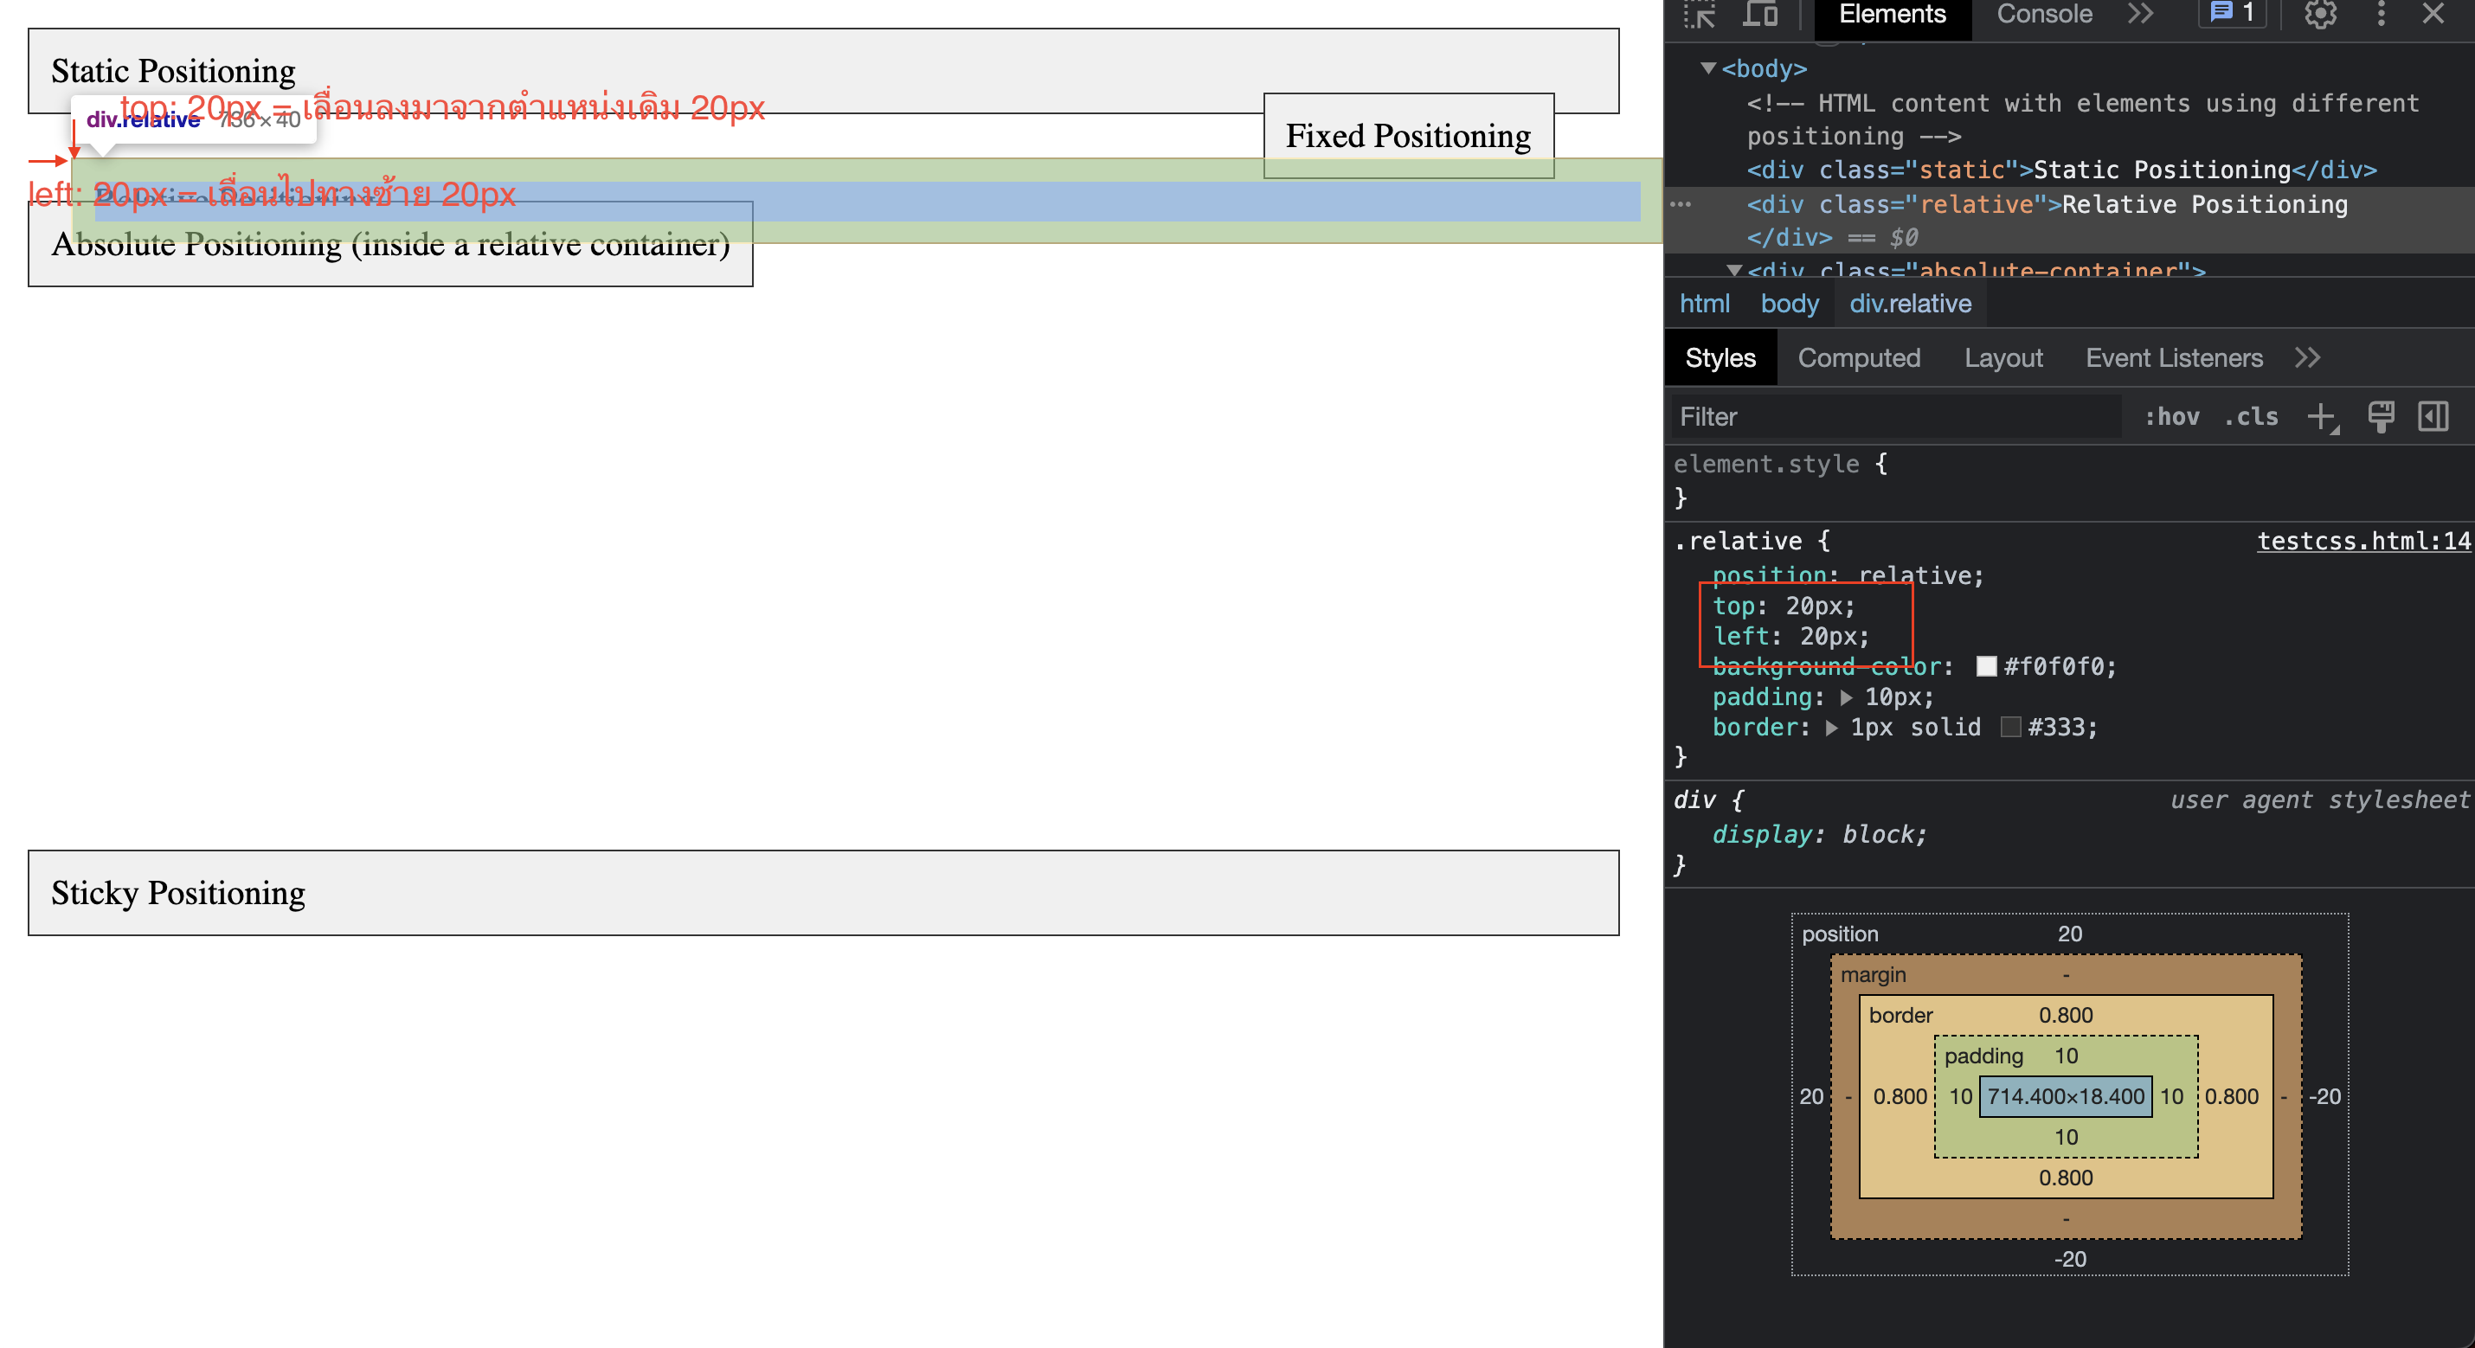
Task: Open DevTools settings gear
Action: (2320, 15)
